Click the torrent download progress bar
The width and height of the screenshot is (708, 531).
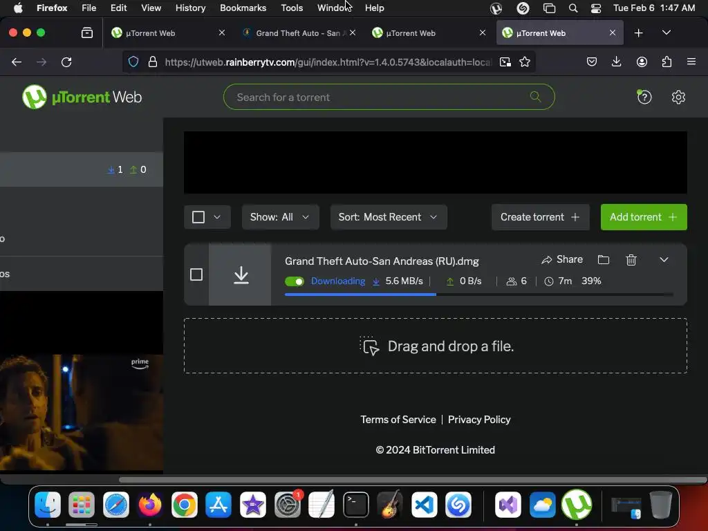click(478, 295)
